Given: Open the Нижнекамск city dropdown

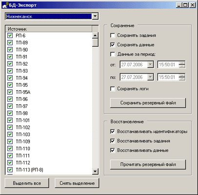Looking at the screenshot, I should click(95, 16).
